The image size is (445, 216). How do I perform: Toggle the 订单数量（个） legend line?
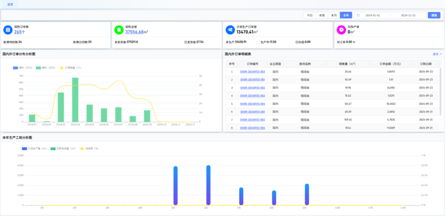click(x=70, y=68)
